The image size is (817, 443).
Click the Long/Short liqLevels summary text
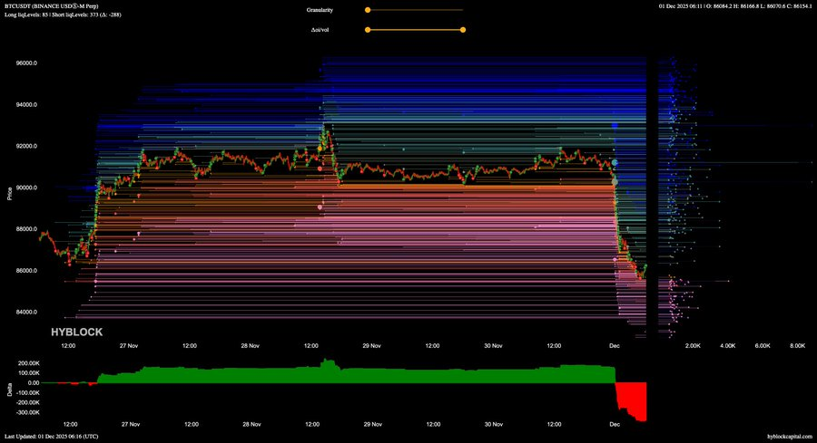point(69,15)
